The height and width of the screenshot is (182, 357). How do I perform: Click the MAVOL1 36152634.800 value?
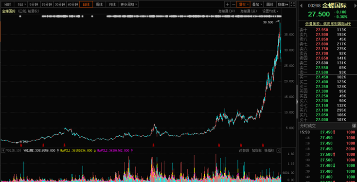pos(76,150)
